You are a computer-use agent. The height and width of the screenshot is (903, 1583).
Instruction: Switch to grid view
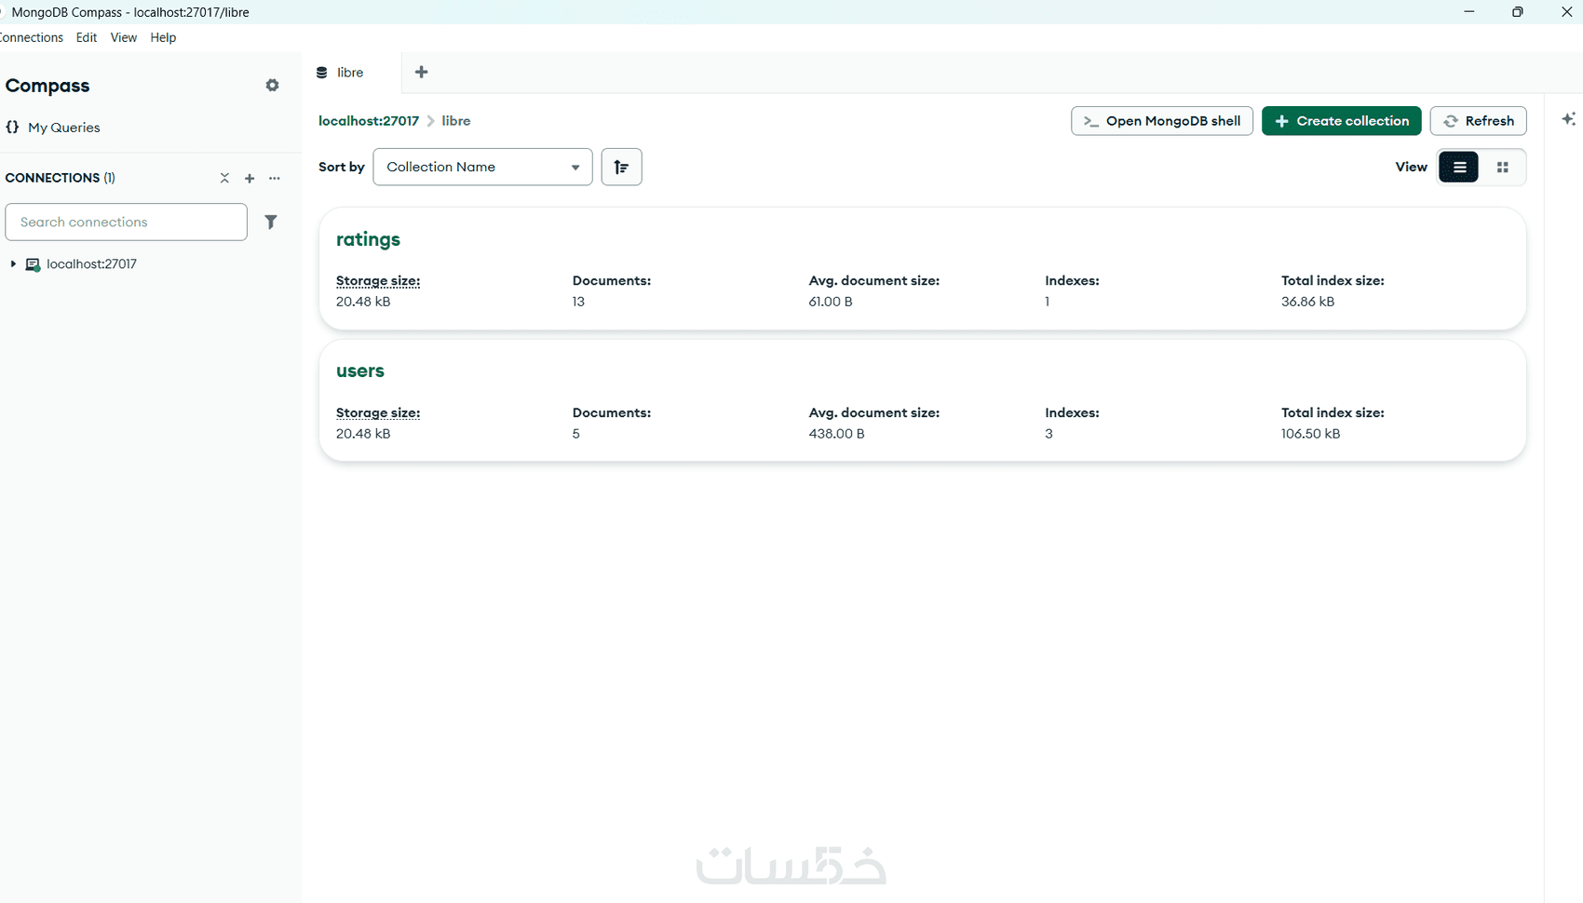point(1503,168)
